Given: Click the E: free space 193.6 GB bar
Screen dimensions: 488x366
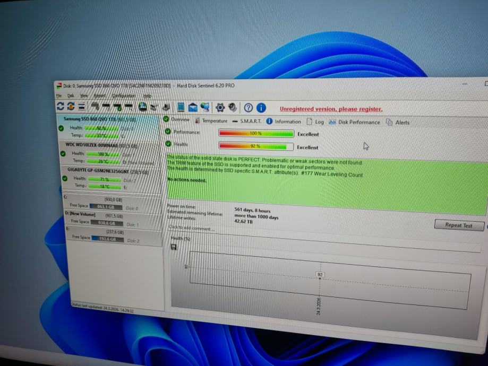Looking at the screenshot, I should 108,239.
